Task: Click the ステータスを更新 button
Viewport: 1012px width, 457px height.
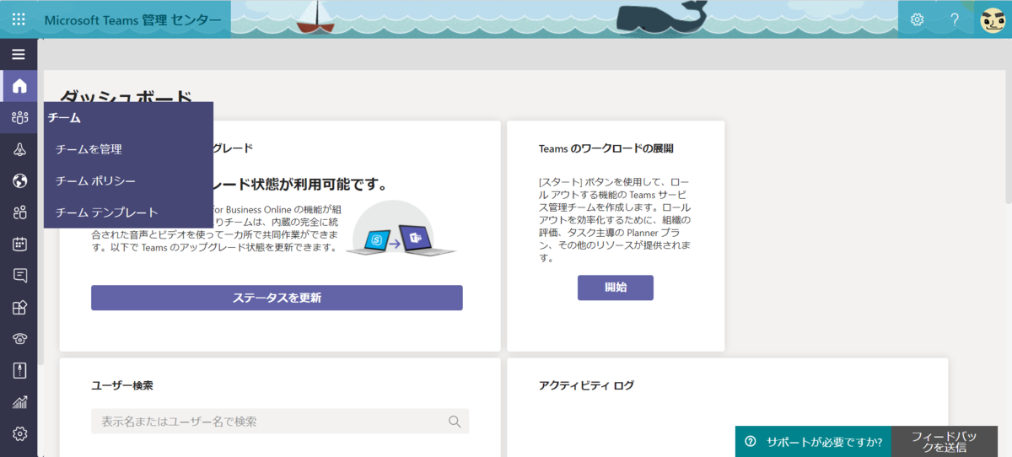Action: point(277,298)
